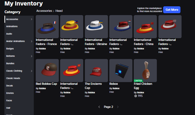Click the Roblox creator link under Fedora - Ukraine
This screenshot has width=195, height=115.
(91, 49)
